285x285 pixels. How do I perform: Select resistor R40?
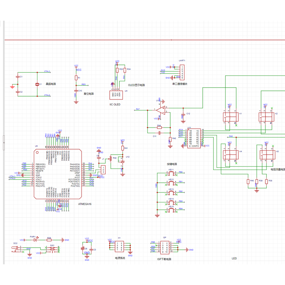click(248, 182)
